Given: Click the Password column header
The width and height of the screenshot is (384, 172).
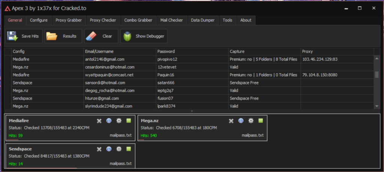Looking at the screenshot, I should [192, 52].
